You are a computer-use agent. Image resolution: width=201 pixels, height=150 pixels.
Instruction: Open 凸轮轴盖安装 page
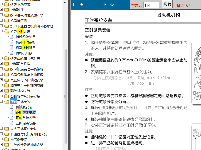[x=26, y=123]
